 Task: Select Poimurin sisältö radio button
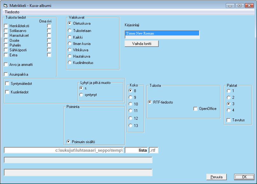pyautogui.click(x=68, y=142)
